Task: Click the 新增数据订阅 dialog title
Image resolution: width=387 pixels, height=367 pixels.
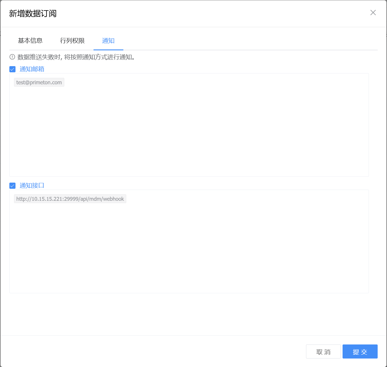Action: tap(33, 13)
